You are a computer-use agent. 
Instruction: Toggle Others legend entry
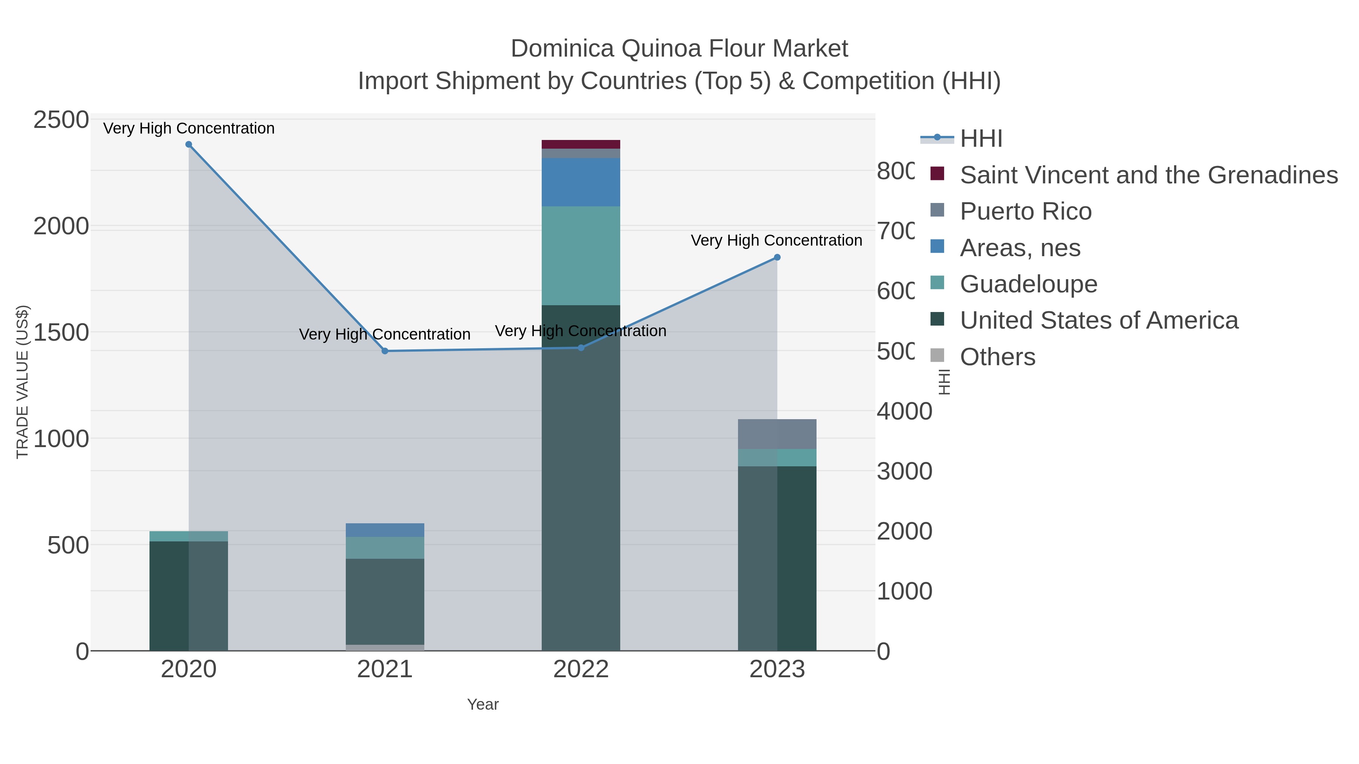978,357
